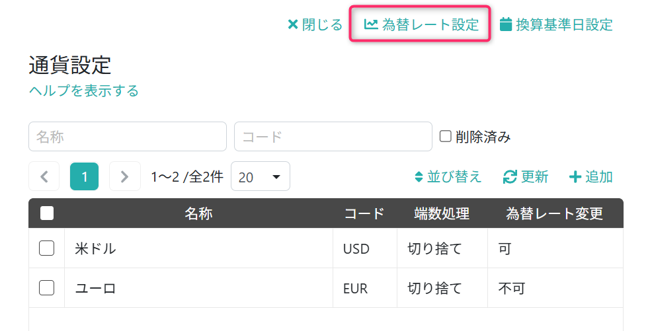Image resolution: width=652 pixels, height=331 pixels.
Task: Open 換算基準日設定 calendar icon
Action: point(506,24)
